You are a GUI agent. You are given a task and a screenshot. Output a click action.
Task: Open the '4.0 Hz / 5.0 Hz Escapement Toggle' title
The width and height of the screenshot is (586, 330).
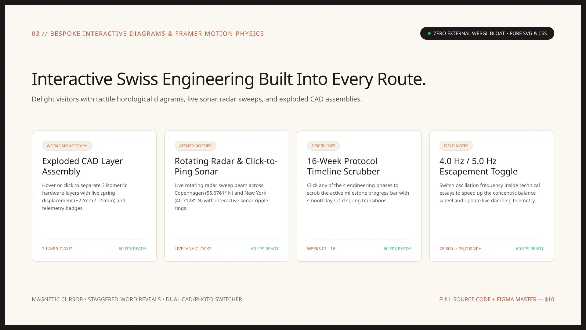[478, 166]
